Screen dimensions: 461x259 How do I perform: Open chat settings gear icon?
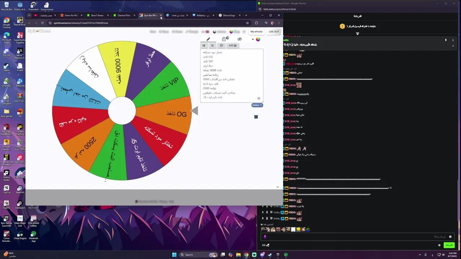click(439, 245)
